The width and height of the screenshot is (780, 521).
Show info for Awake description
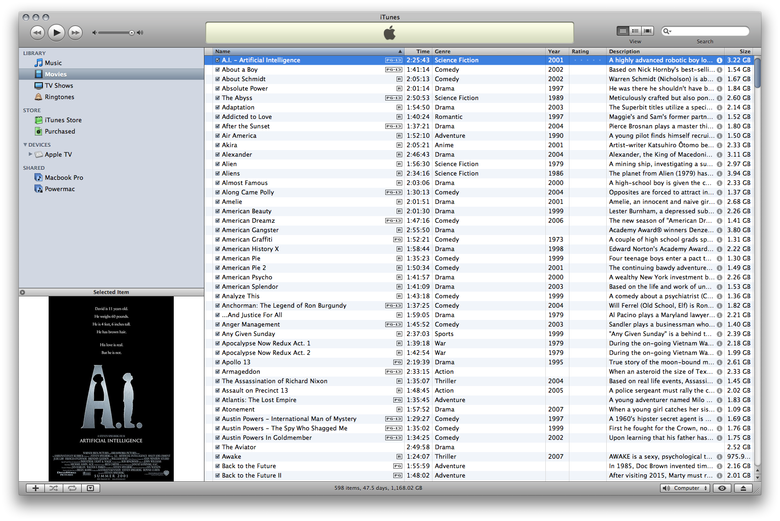coord(720,456)
